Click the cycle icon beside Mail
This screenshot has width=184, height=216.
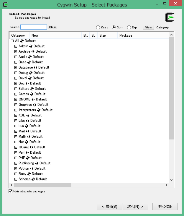[x=27, y=131]
